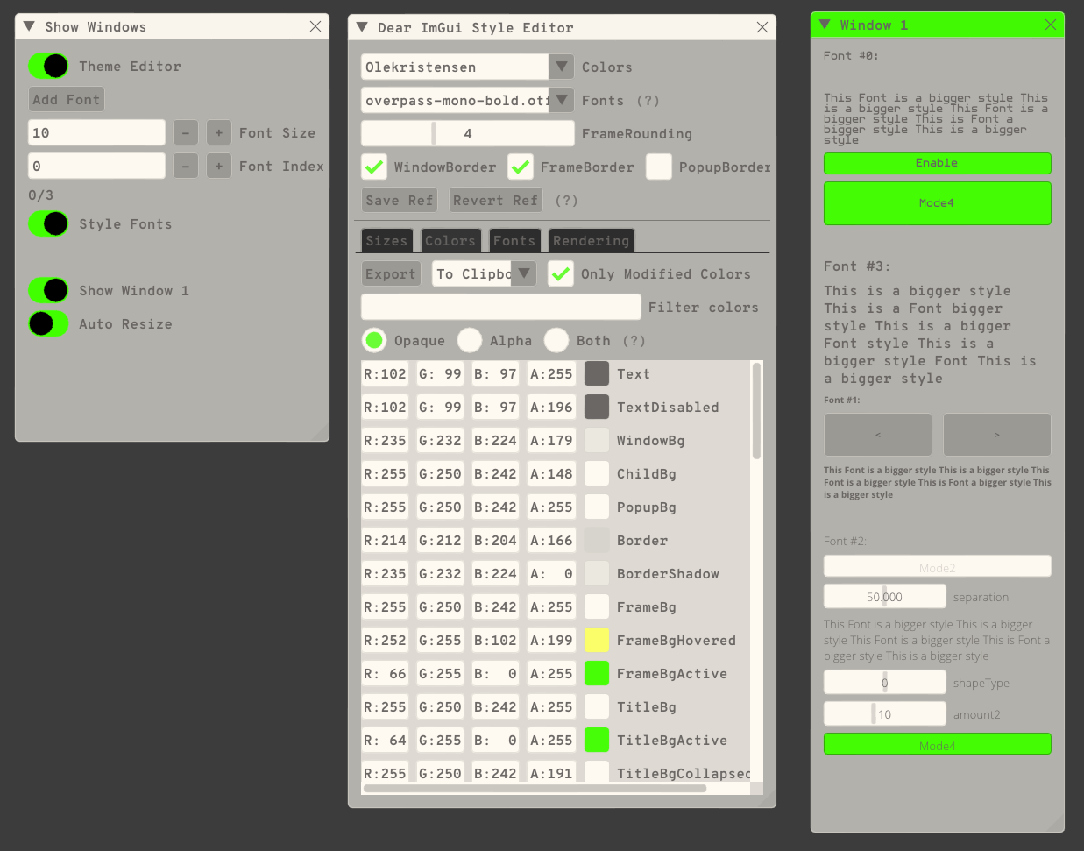Open the Colors theme dropdown arrow
Screen dimensions: 1084x851
[562, 67]
